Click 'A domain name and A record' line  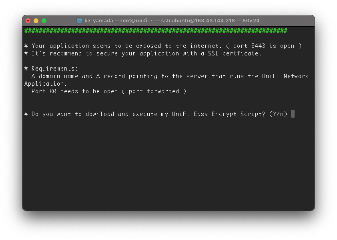(166, 76)
